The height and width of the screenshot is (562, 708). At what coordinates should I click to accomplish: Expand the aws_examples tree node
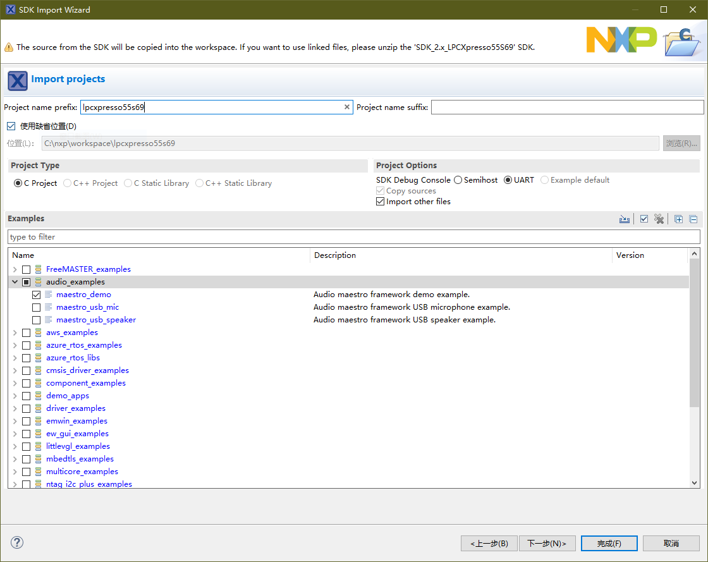[15, 333]
